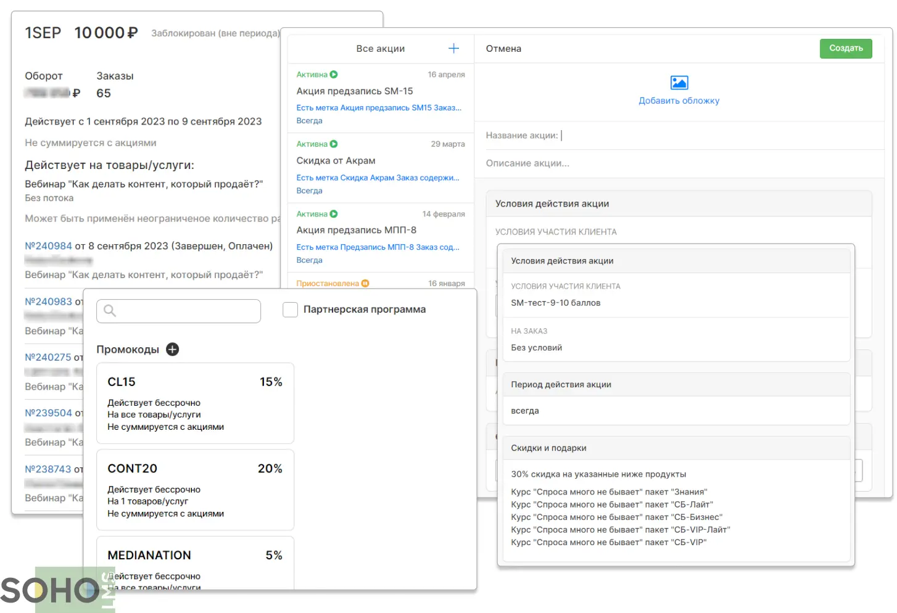The height and width of the screenshot is (613, 897).
Task: Open the MEDIANATION promo code card
Action: (195, 563)
